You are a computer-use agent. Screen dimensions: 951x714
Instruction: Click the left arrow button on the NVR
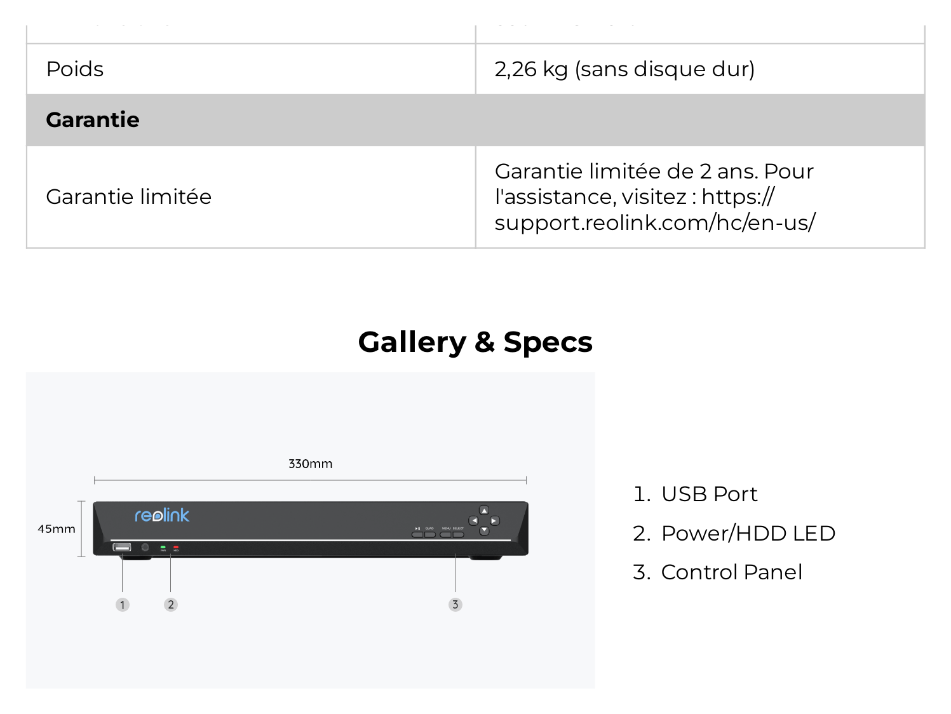pyautogui.click(x=473, y=520)
